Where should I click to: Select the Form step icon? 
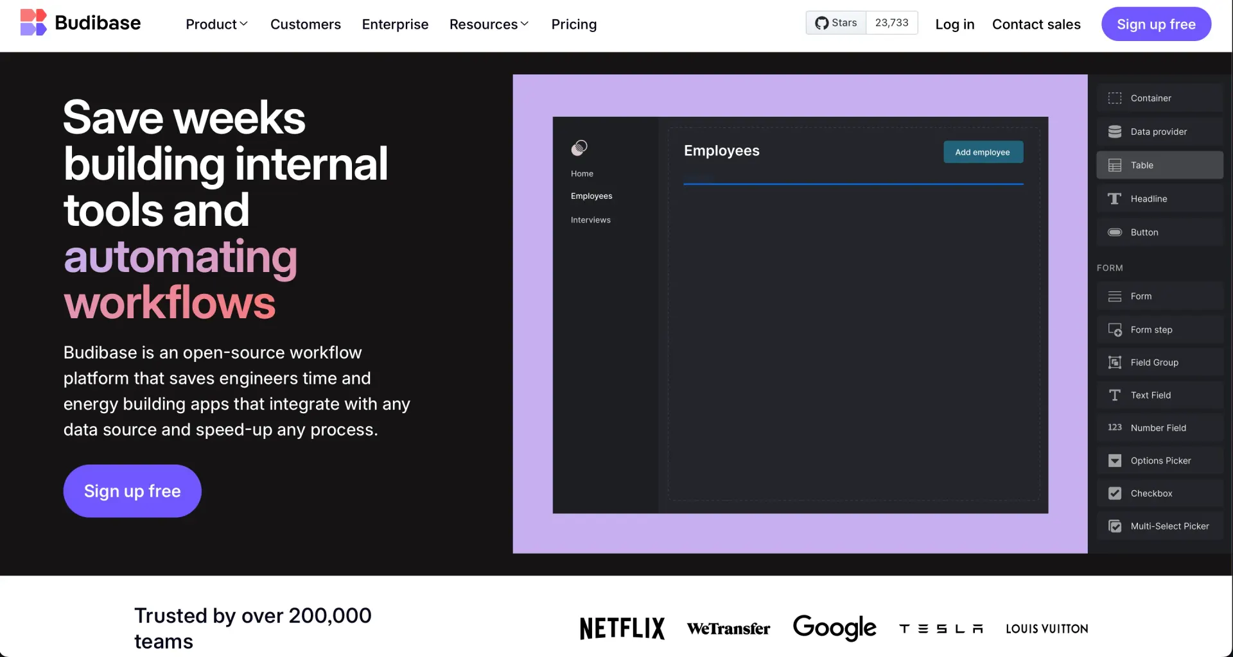click(x=1115, y=330)
